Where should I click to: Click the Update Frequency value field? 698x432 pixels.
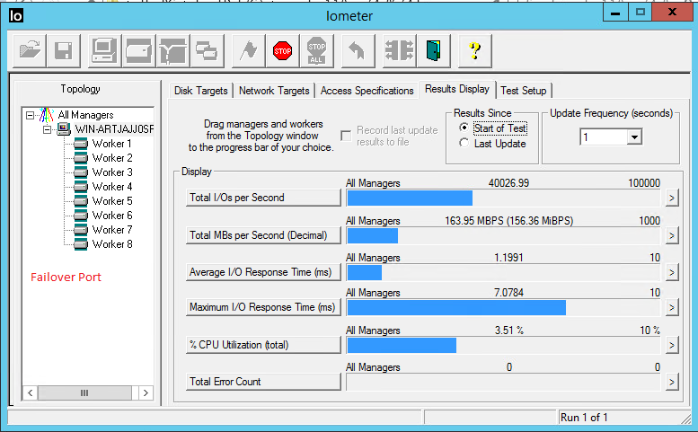pos(604,137)
